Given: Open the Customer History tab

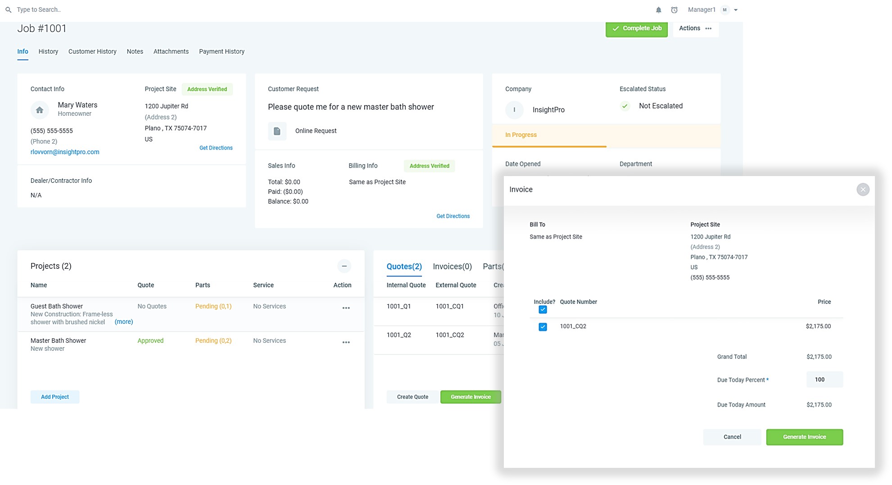Looking at the screenshot, I should coord(92,52).
